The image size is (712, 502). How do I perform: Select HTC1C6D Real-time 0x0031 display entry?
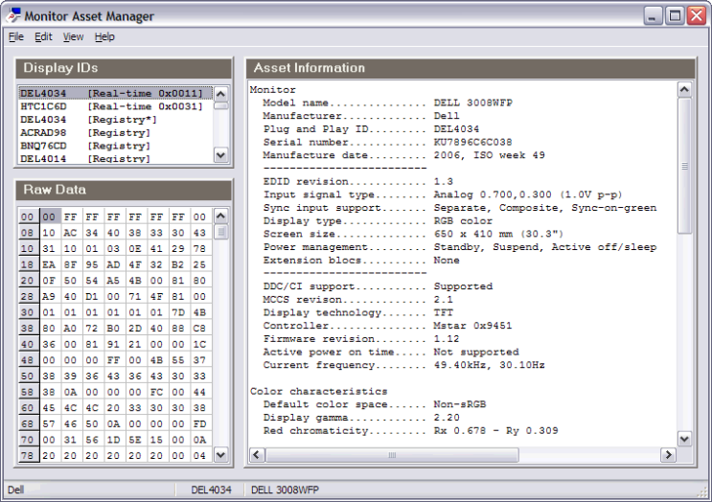116,106
